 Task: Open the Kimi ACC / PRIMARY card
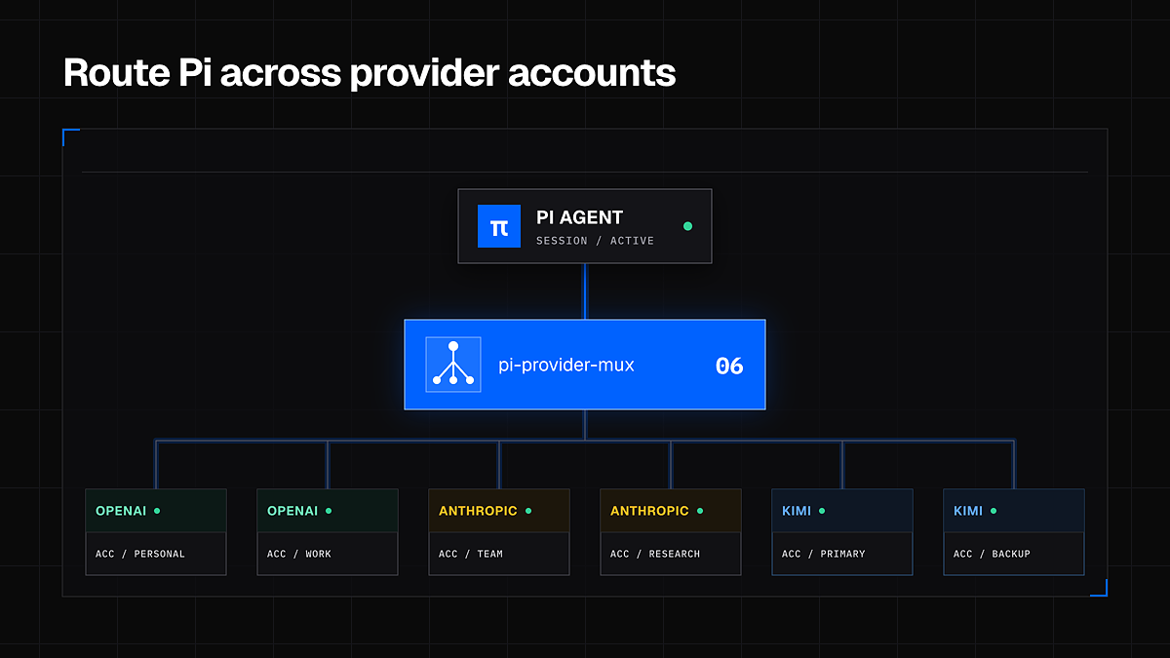[x=842, y=532]
